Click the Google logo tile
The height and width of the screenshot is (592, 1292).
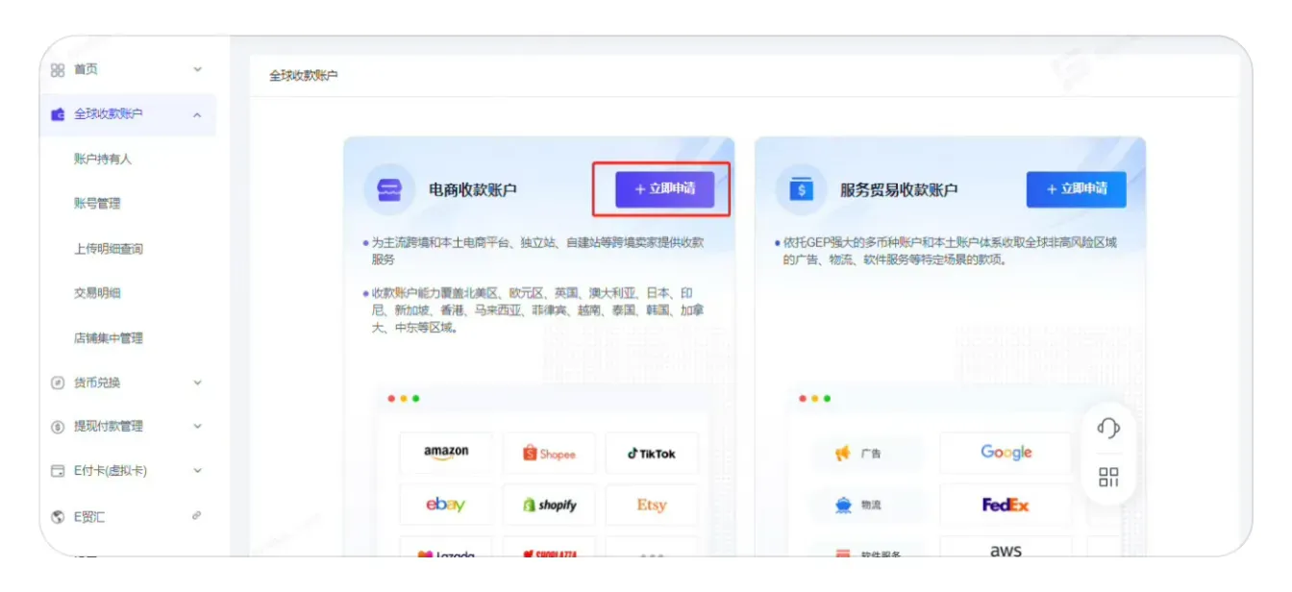tap(1006, 453)
